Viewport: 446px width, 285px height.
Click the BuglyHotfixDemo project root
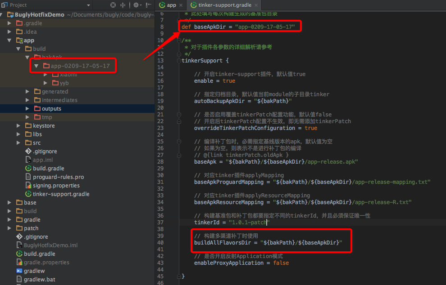pos(40,15)
